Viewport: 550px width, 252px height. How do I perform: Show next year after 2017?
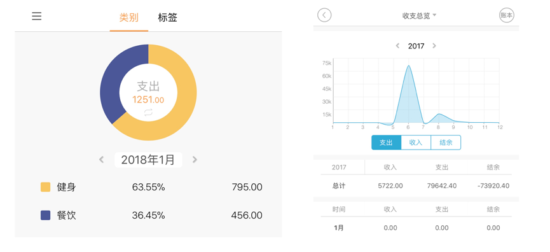(434, 46)
